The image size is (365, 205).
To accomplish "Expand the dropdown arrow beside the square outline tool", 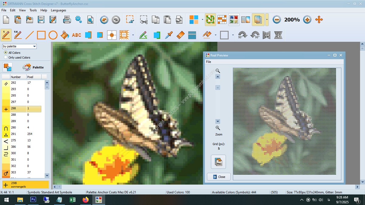I will pyautogui.click(x=233, y=35).
